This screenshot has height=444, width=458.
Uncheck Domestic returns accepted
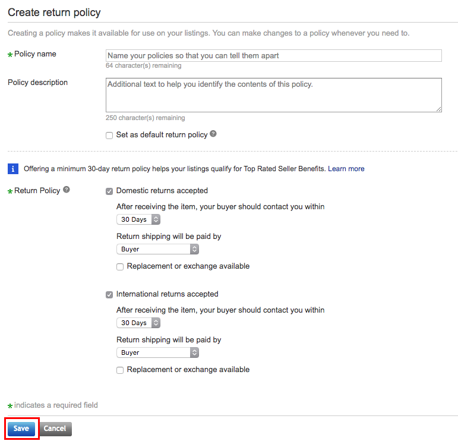[109, 191]
